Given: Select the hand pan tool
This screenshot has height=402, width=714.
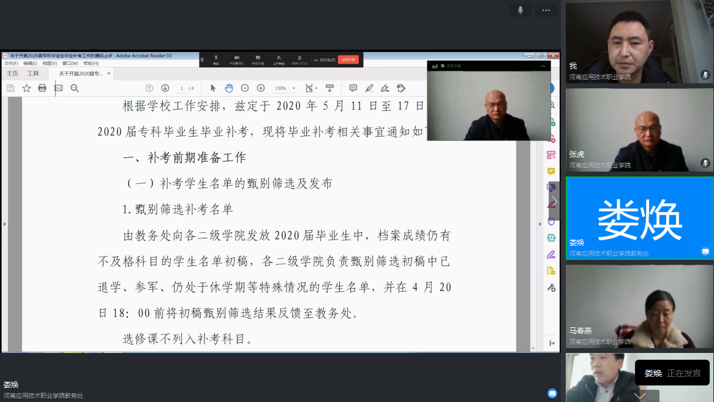Looking at the screenshot, I should (228, 88).
